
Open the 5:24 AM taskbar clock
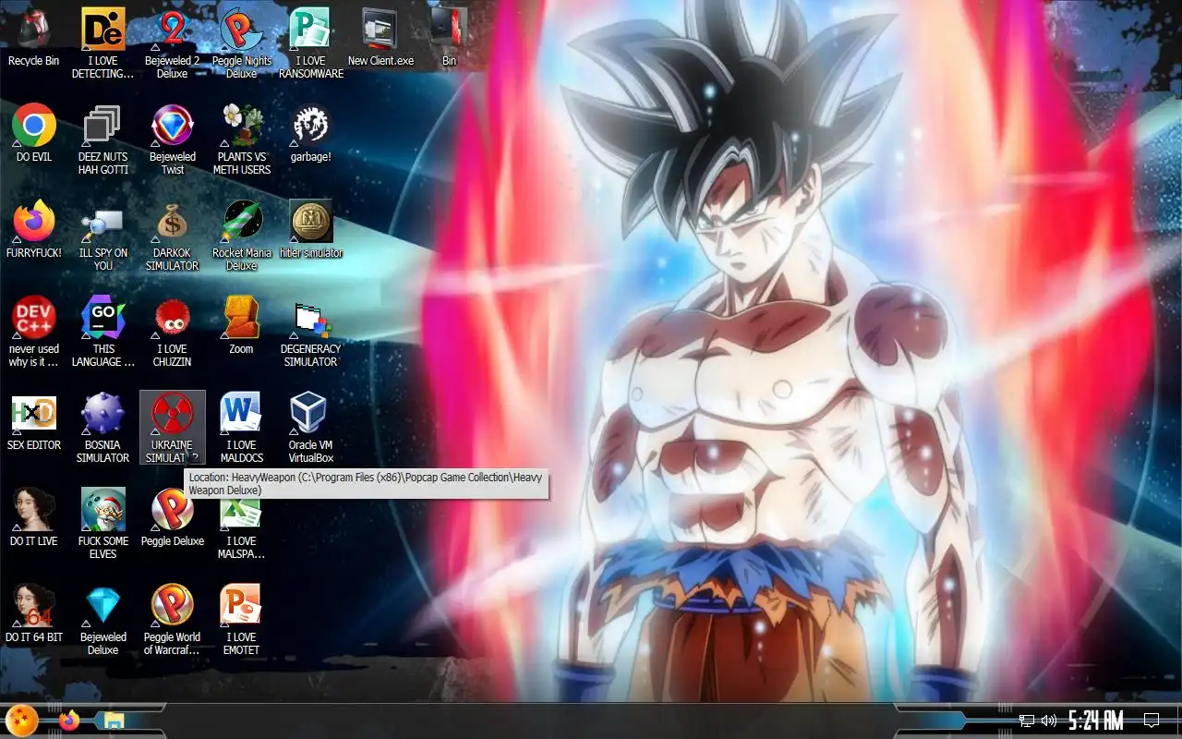click(x=1095, y=721)
